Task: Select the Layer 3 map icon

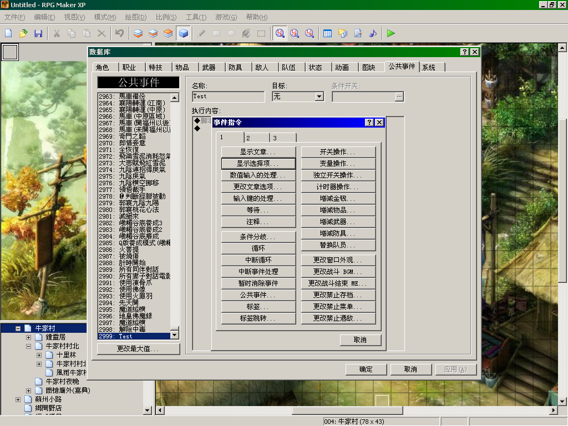Action: click(x=168, y=33)
